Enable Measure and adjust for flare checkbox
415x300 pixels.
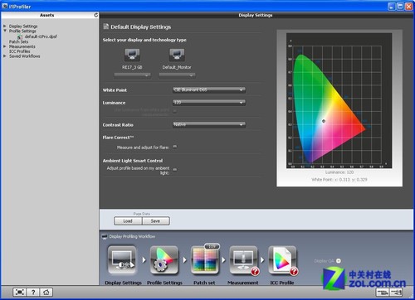tap(175, 147)
